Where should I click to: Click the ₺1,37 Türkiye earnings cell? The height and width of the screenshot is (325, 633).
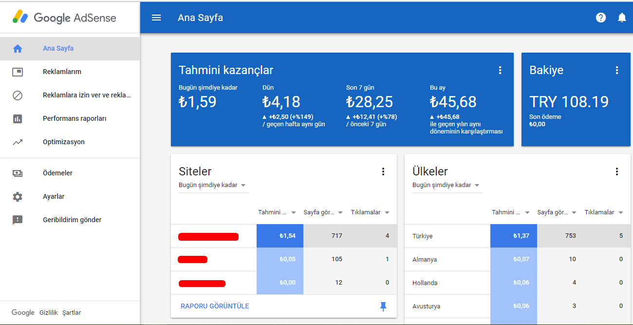[x=514, y=236]
